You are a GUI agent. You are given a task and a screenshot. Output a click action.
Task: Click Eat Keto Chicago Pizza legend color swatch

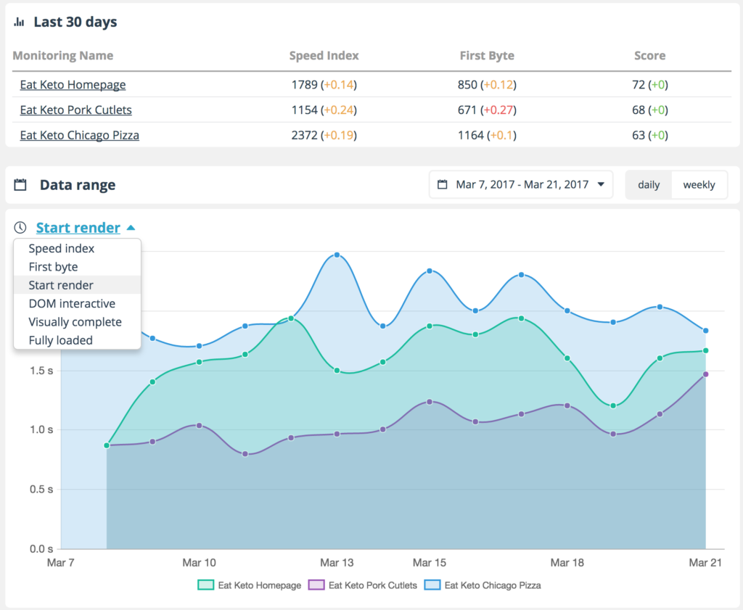click(x=432, y=585)
